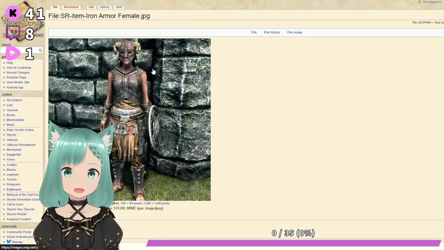Open How to Contribute page
Image resolution: width=444 pixels, height=250 pixels.
[x=19, y=68]
